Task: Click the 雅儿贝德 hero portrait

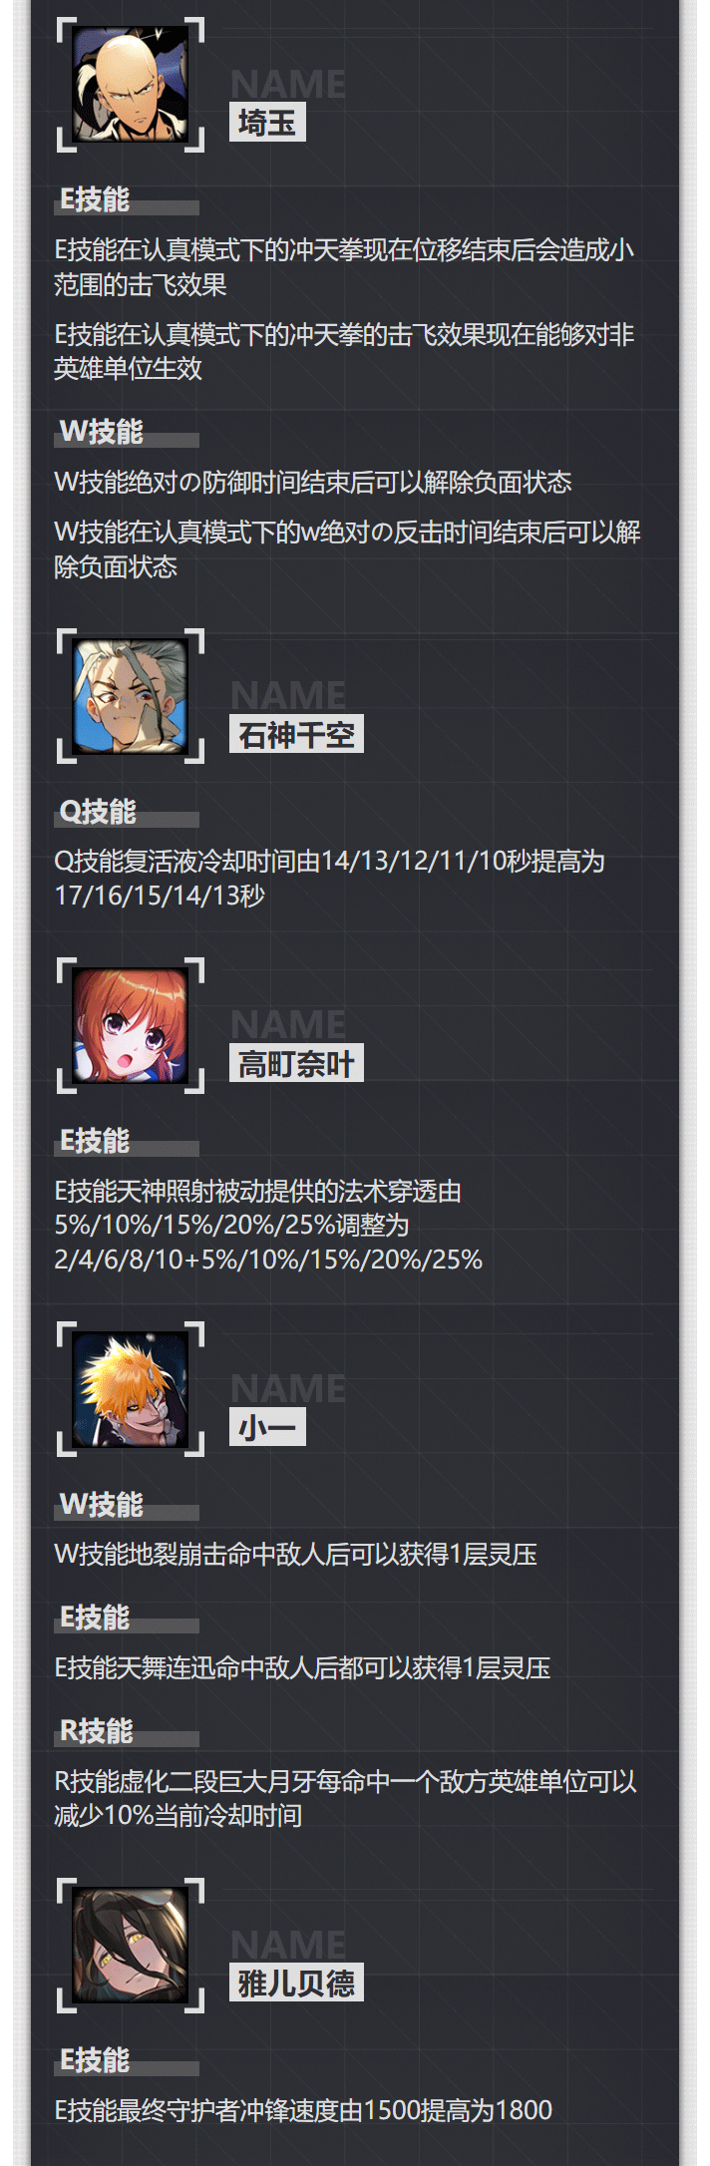Action: click(x=131, y=1946)
